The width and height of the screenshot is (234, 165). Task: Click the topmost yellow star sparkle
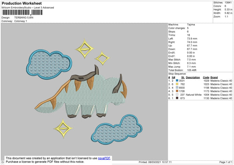pyautogui.click(x=85, y=49)
